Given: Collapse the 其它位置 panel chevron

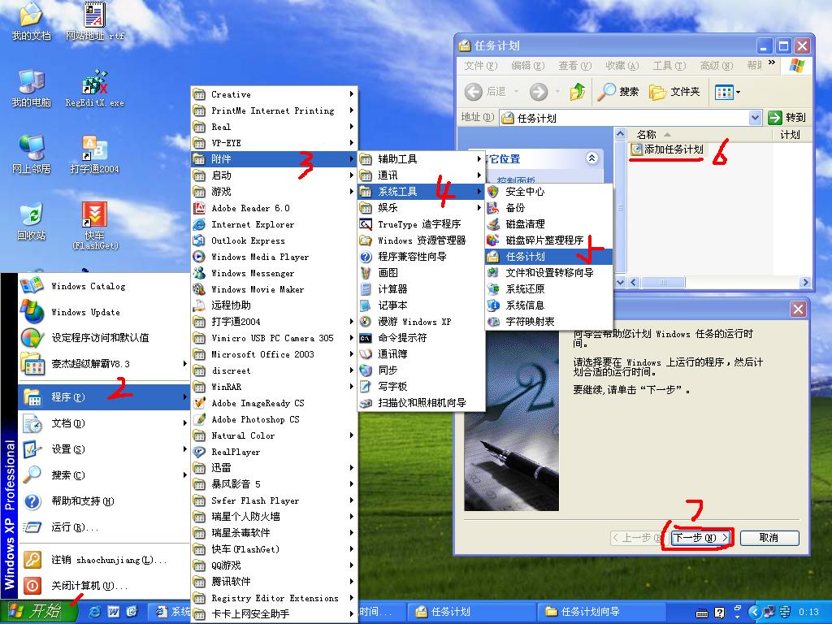Looking at the screenshot, I should click(591, 158).
